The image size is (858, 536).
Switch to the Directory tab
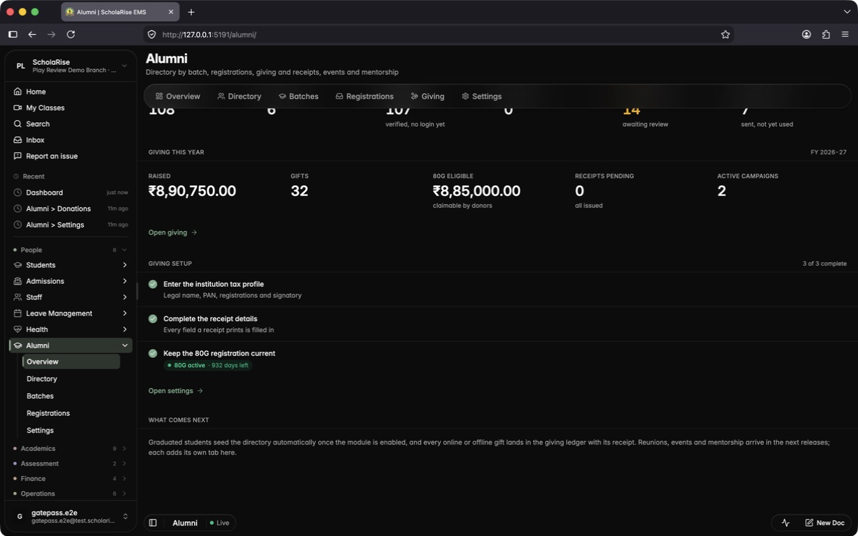(x=239, y=96)
